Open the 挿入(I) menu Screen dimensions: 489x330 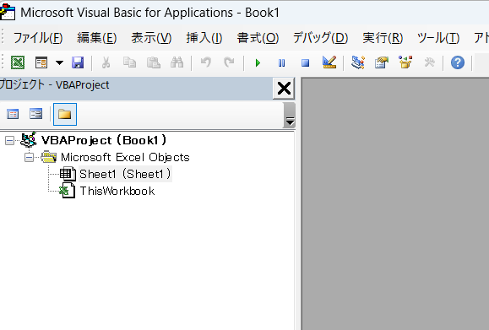pyautogui.click(x=204, y=38)
